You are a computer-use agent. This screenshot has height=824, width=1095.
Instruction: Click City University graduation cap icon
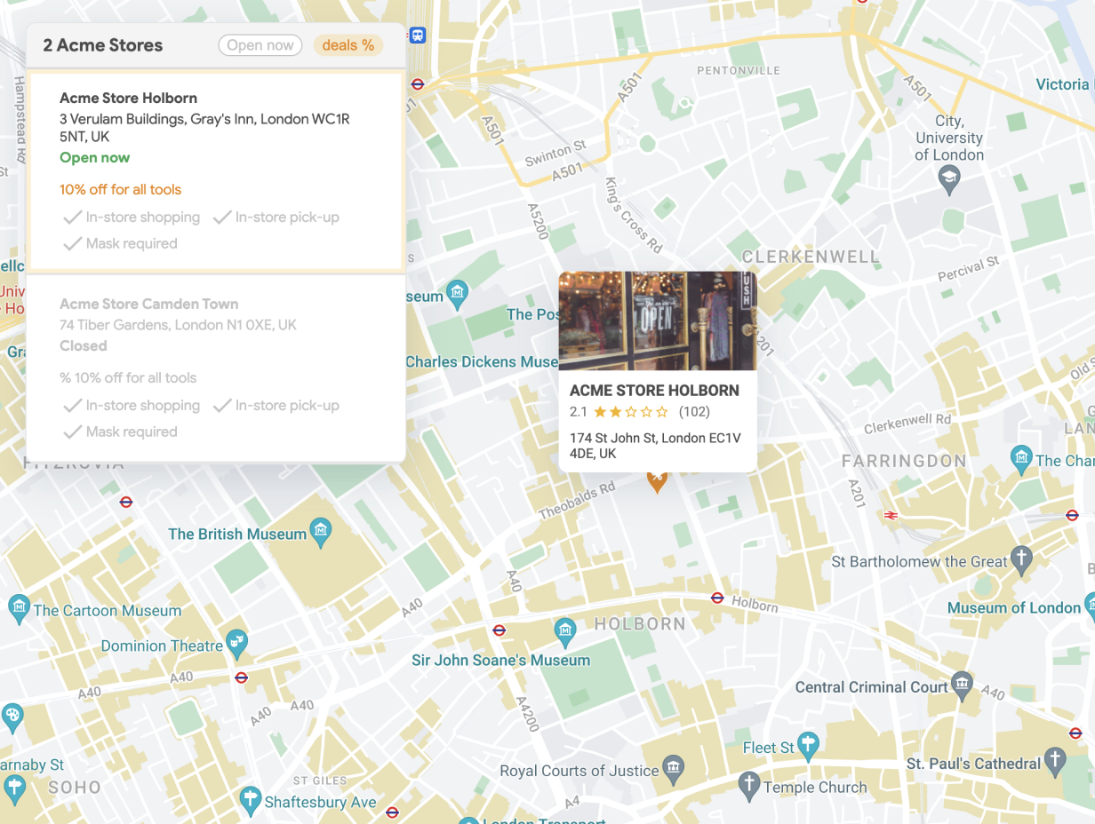click(x=949, y=179)
